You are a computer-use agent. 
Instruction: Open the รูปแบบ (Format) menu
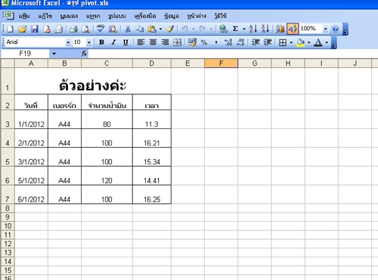pos(117,16)
